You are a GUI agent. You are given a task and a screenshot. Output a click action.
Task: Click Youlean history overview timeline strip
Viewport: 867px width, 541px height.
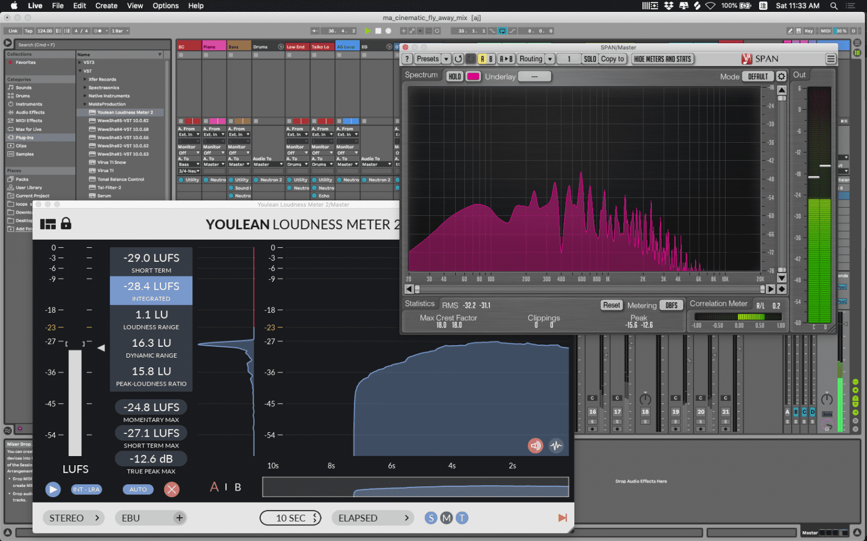point(416,487)
